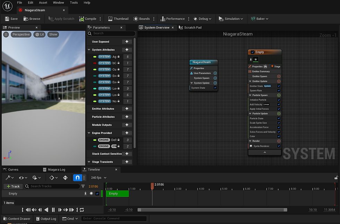Open the Output Log
The width and height of the screenshot is (340, 224).
[46, 218]
